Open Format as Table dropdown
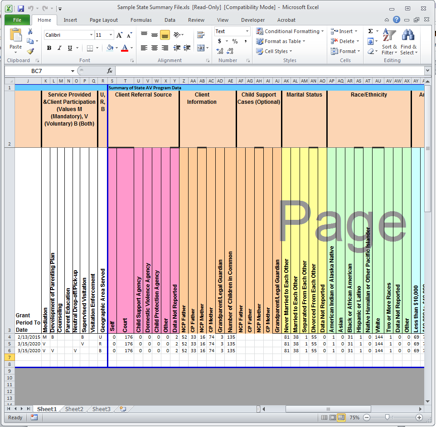This screenshot has width=436, height=427. coord(281,41)
